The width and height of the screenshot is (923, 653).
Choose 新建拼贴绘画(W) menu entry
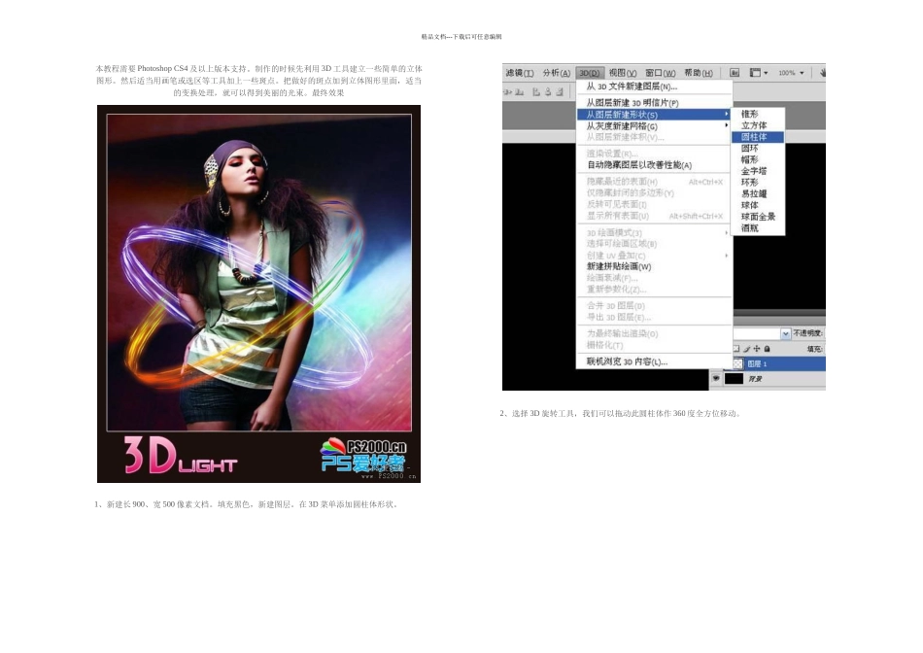click(655, 266)
